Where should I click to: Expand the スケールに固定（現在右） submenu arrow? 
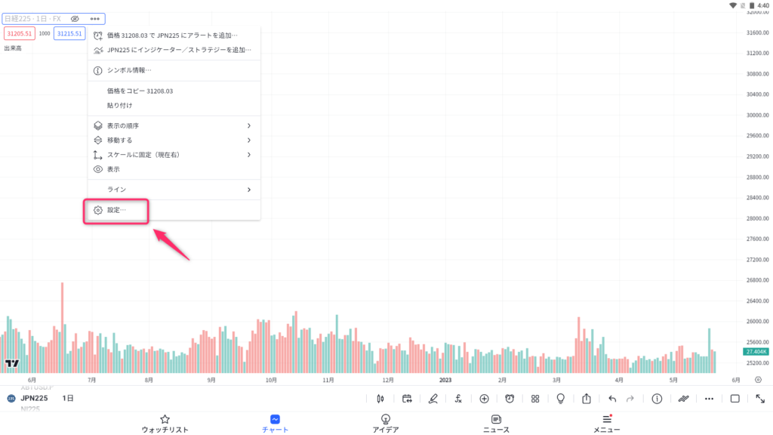click(x=249, y=155)
